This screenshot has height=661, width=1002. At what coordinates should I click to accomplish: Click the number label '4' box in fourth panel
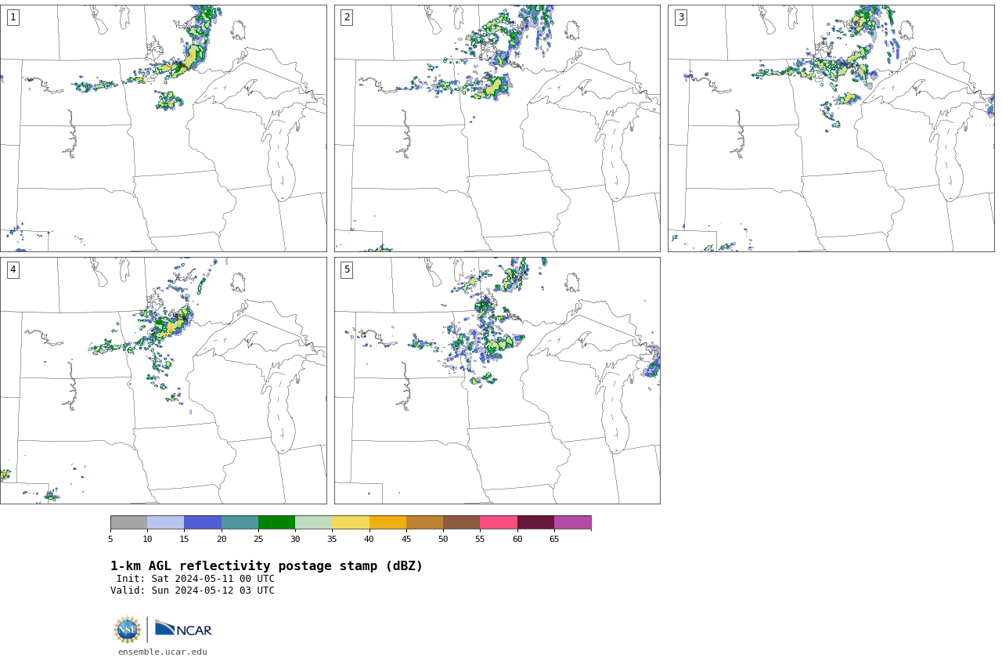(x=13, y=269)
